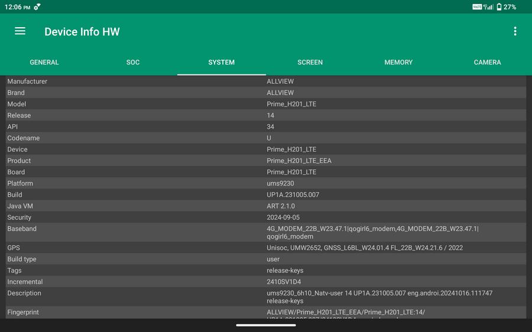Tap the Fingerprint row label
The height and width of the screenshot is (332, 532).
click(23, 313)
